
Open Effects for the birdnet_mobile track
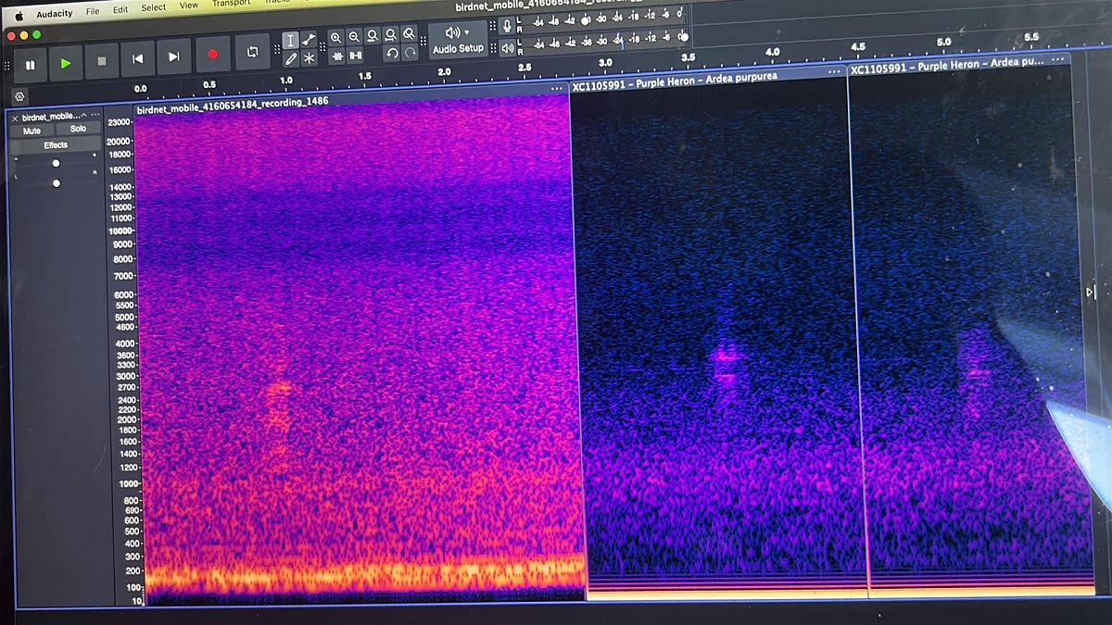click(x=56, y=145)
